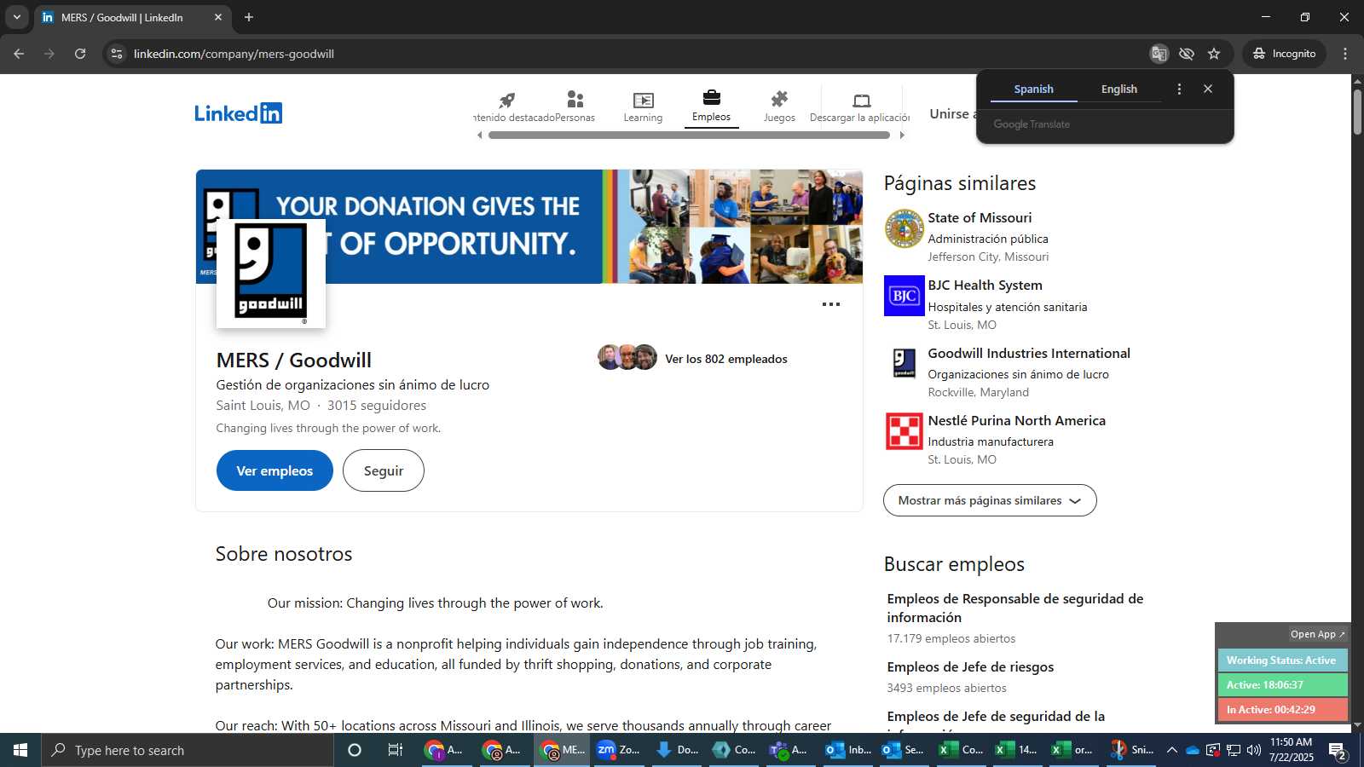This screenshot has height=767, width=1364.
Task: Click the navigation horizontal scrollbar
Action: [689, 135]
